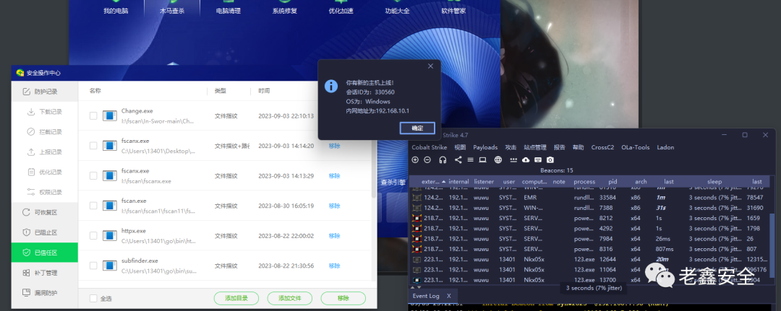Click the bottom 移除 button
The height and width of the screenshot is (311, 781).
click(x=343, y=298)
